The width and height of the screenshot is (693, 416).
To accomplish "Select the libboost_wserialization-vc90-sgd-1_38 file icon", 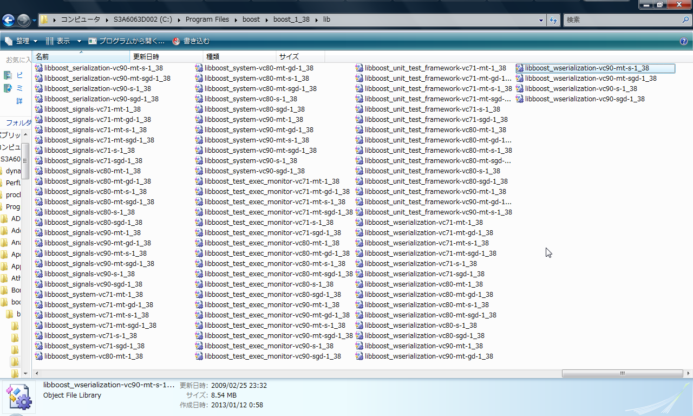I will click(x=520, y=99).
